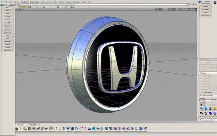Open the File menu

[x=2, y=2]
